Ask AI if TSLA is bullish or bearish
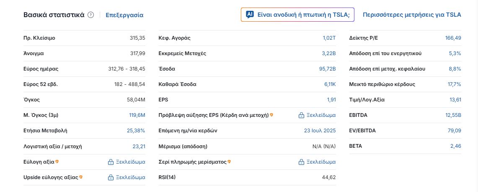478x192 pixels. coord(297,15)
